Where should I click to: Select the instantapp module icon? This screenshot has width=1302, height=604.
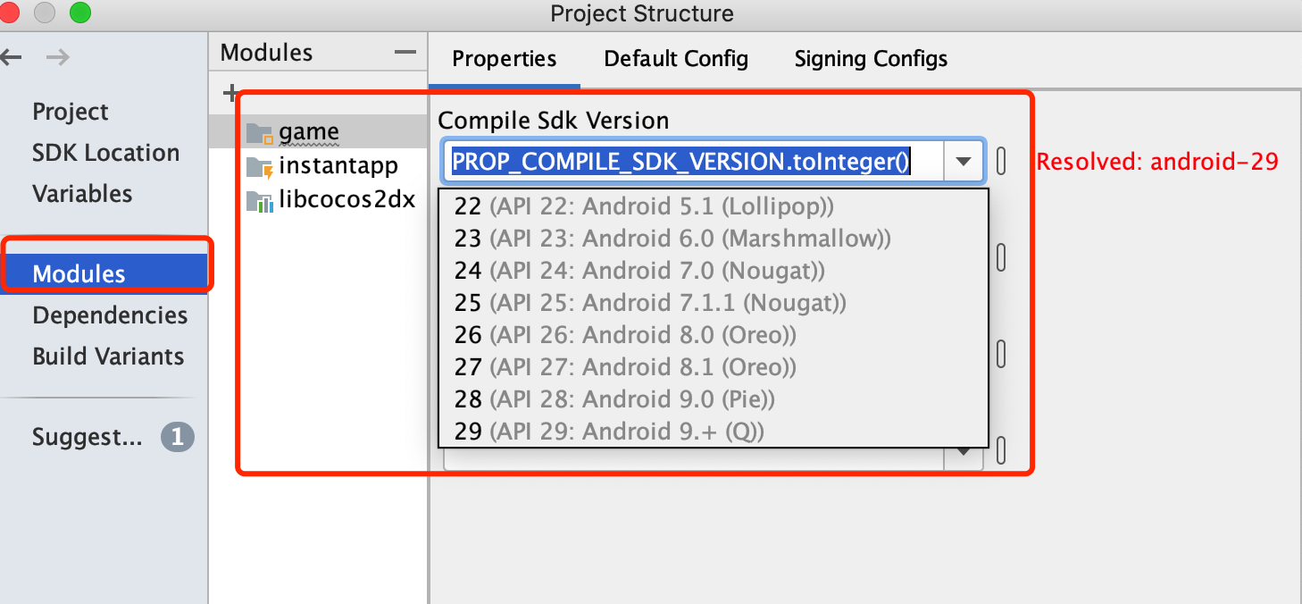point(259,167)
